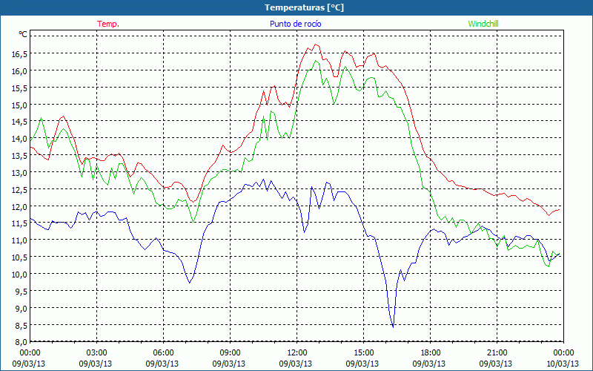593x371 pixels.
Task: Click the 03:00 time axis label
Action: [x=96, y=352]
